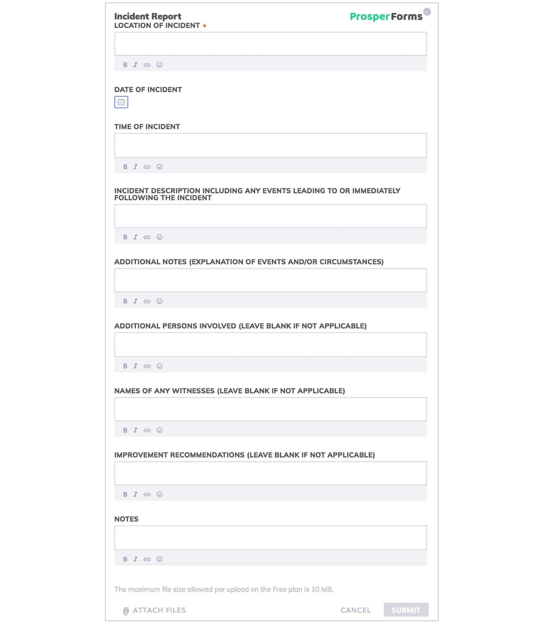Image resolution: width=544 pixels, height=625 pixels.
Task: Click the Bold icon in Location field
Action: coord(125,65)
